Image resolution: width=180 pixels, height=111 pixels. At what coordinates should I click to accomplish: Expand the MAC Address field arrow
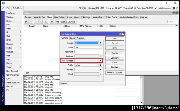(100, 61)
